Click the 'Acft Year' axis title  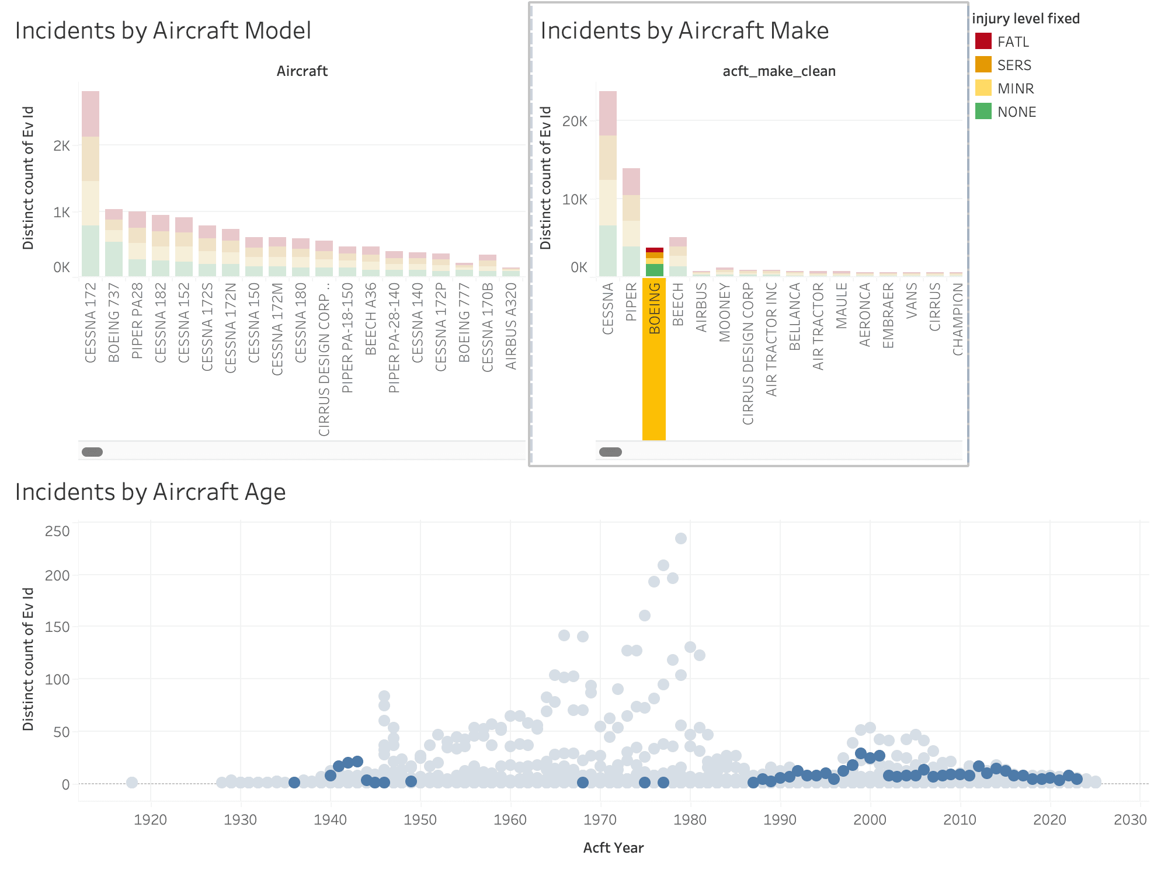pyautogui.click(x=613, y=848)
